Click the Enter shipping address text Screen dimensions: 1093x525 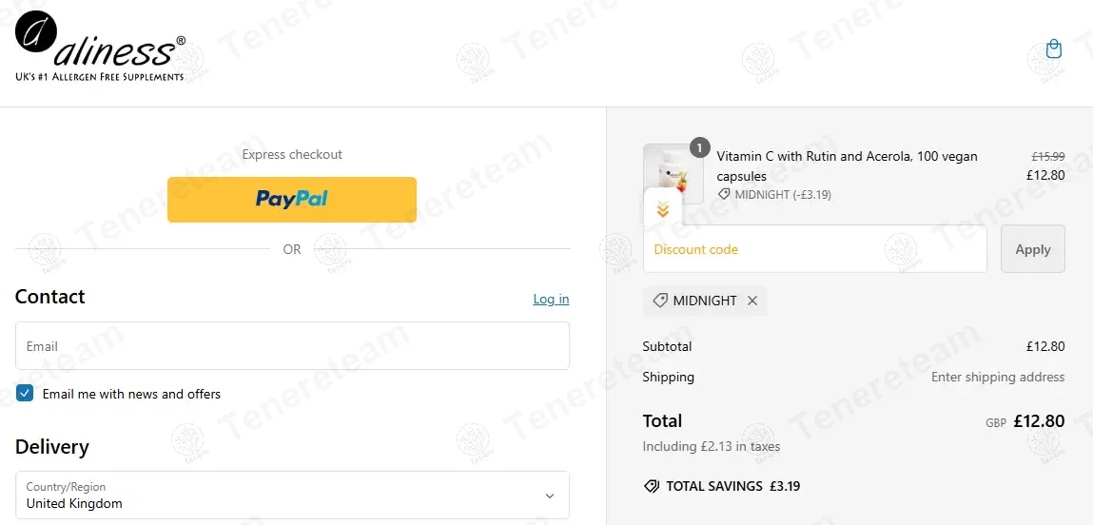coord(998,377)
